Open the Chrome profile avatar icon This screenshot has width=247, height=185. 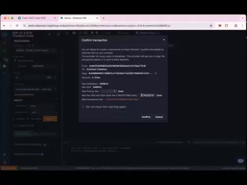point(236,26)
